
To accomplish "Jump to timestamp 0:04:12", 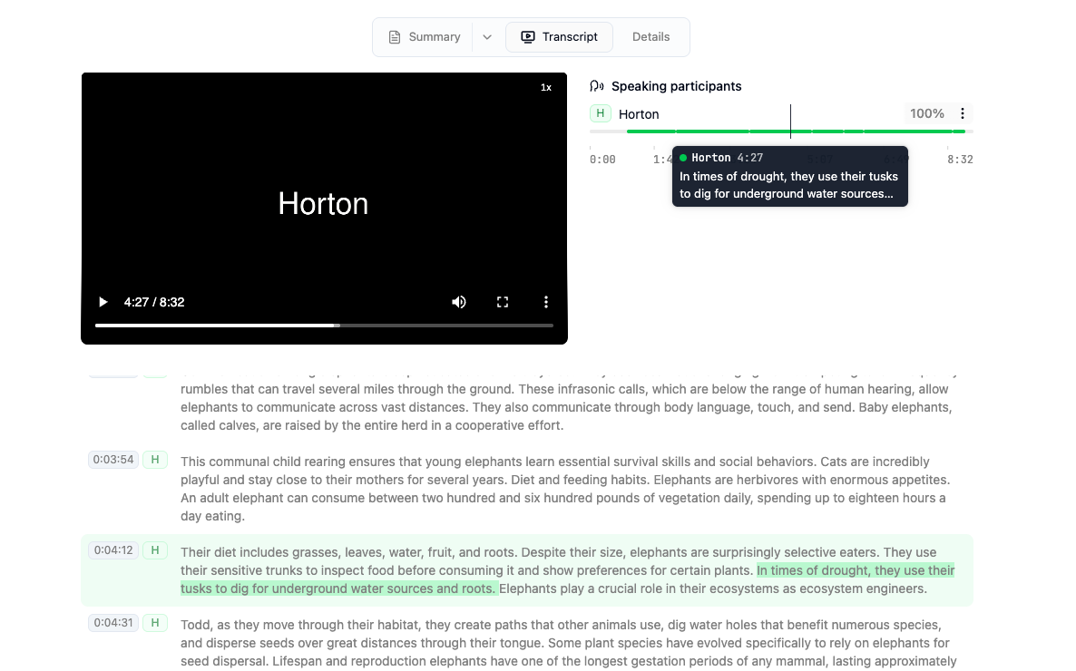I will 114,550.
